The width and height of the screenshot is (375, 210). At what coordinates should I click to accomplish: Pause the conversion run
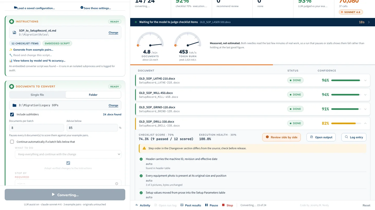(x=211, y=205)
